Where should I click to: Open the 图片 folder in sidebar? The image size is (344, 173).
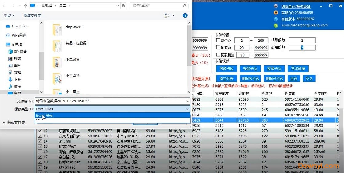point(15,65)
